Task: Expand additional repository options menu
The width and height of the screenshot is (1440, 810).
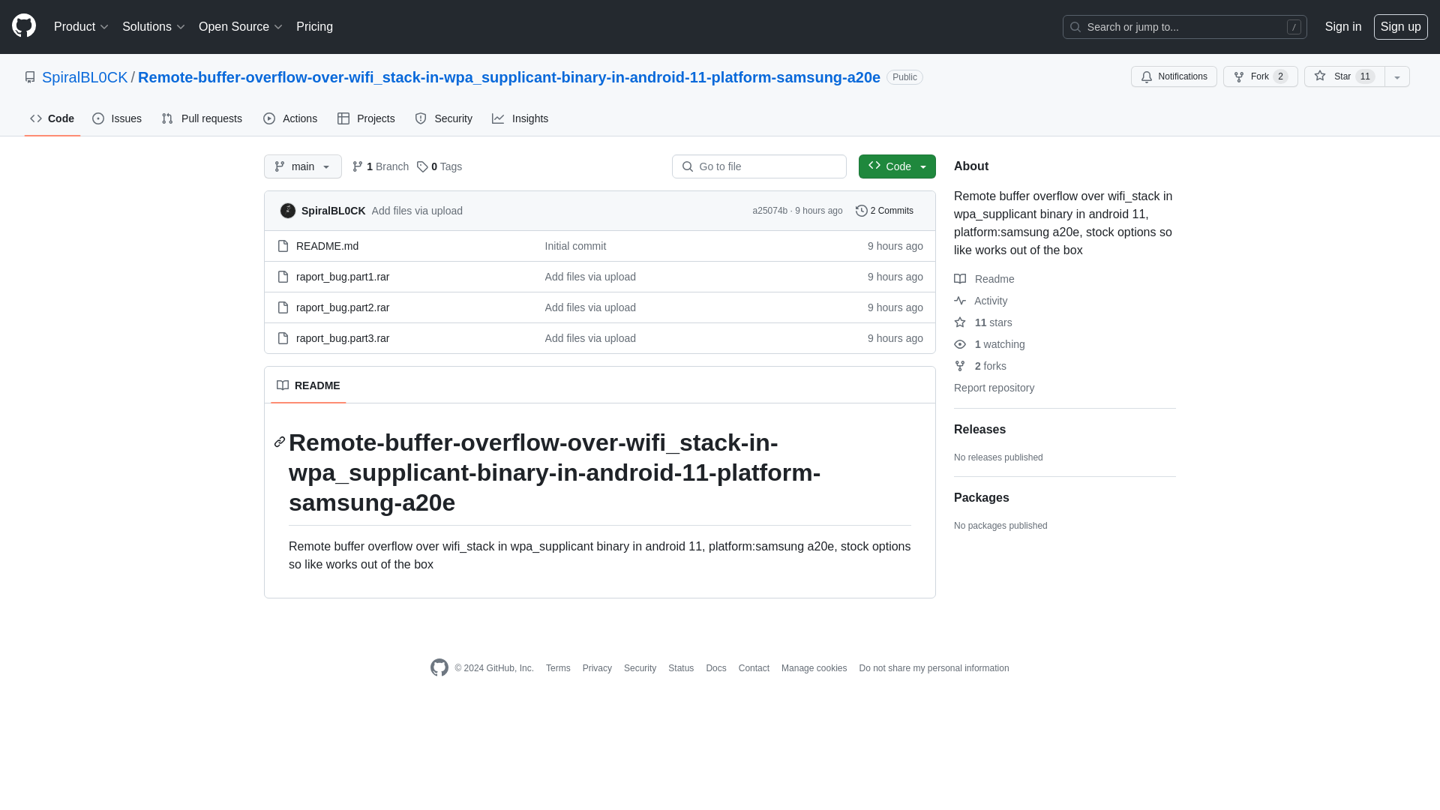Action: pos(1396,76)
